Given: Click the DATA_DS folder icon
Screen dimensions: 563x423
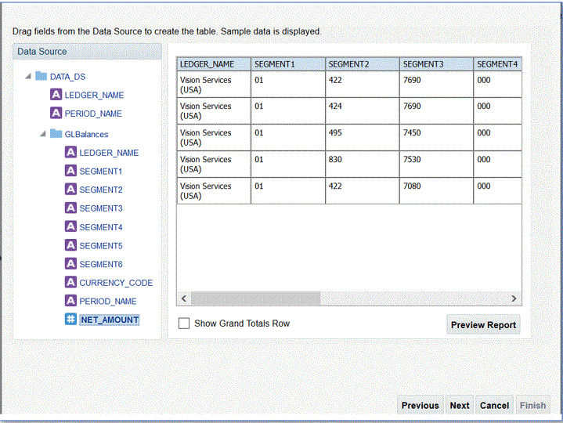Looking at the screenshot, I should [x=42, y=77].
